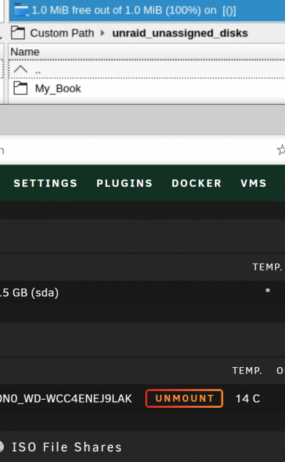Open the (sda) device entry
285x462 pixels.
coord(30,293)
